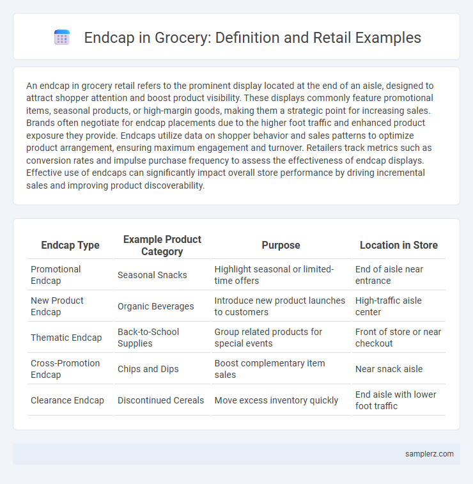Select the 'Seasonal Snacks' cell

pos(162,275)
